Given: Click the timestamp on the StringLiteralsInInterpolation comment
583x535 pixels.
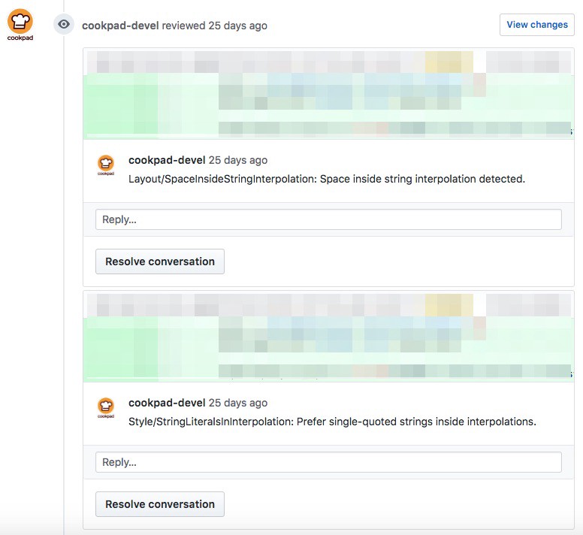Looking at the screenshot, I should click(237, 403).
